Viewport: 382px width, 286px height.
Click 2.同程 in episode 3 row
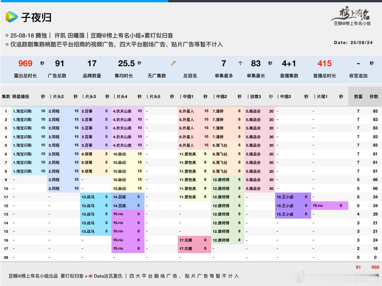coord(54,128)
